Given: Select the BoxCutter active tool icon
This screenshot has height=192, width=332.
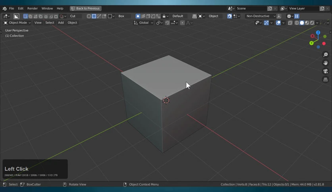Looking at the screenshot, I should [x=16, y=16].
